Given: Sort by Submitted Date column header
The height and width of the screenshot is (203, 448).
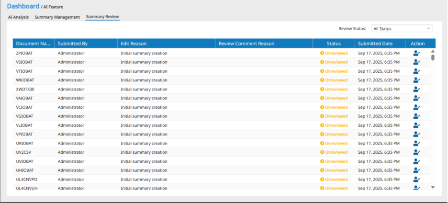Looking at the screenshot, I should coord(376,44).
